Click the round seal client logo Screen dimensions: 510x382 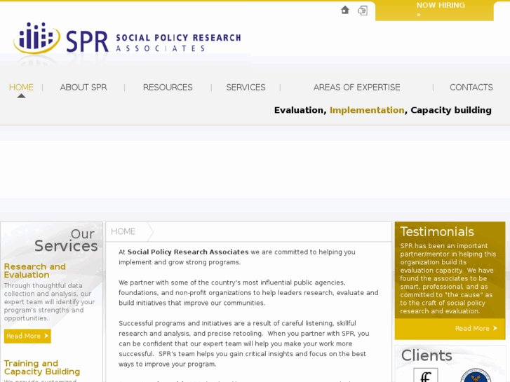coord(476,376)
